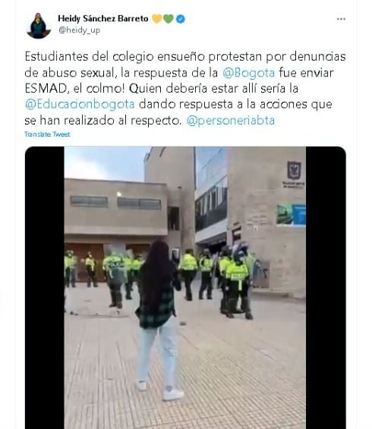Click the blue verified badge icon
Viewport: 372px width, 429px height.
[181, 19]
